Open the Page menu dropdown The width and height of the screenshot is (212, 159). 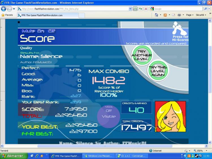click(190, 15)
